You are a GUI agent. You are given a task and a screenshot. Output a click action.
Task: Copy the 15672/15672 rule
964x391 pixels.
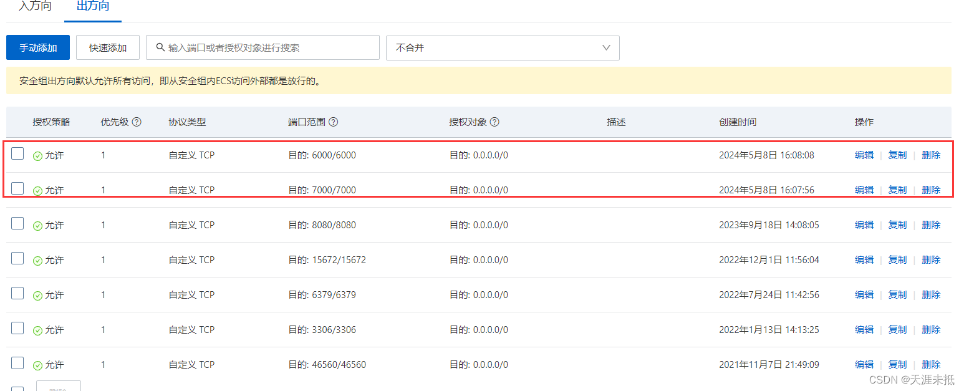(897, 260)
